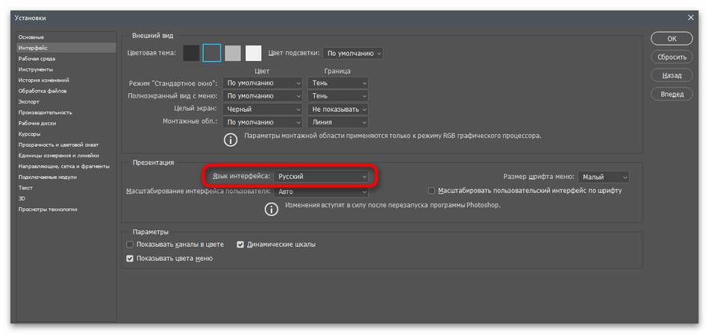
Task: Open the Масштабирование интерфейса пользователя dropdown
Action: pos(322,192)
